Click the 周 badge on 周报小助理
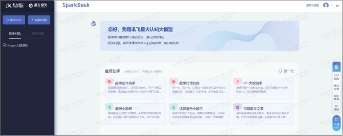The image size is (343, 136). coord(109,107)
